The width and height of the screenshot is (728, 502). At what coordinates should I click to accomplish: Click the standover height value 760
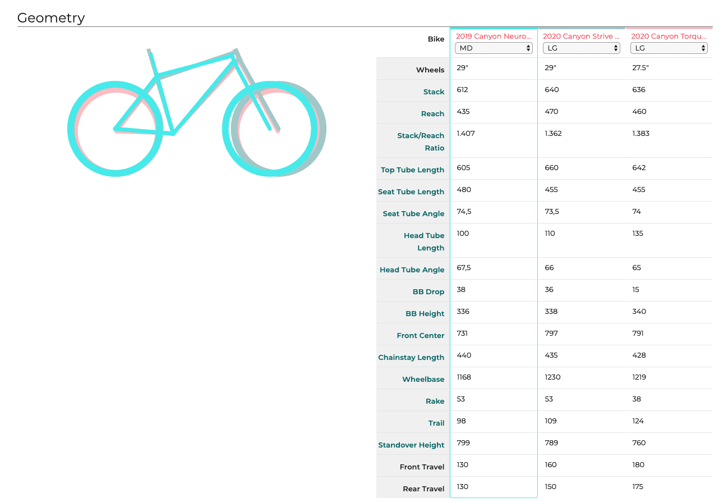(639, 443)
